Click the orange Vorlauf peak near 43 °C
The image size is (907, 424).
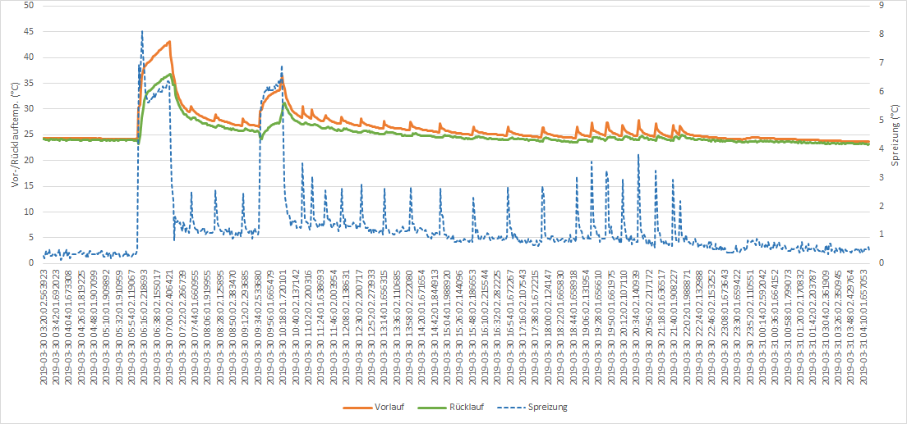169,41
